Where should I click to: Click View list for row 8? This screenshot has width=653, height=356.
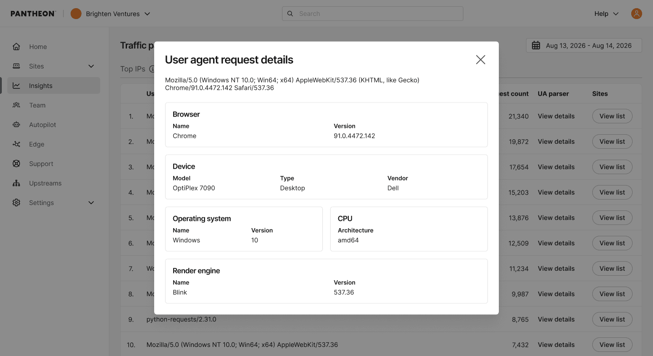(612, 294)
